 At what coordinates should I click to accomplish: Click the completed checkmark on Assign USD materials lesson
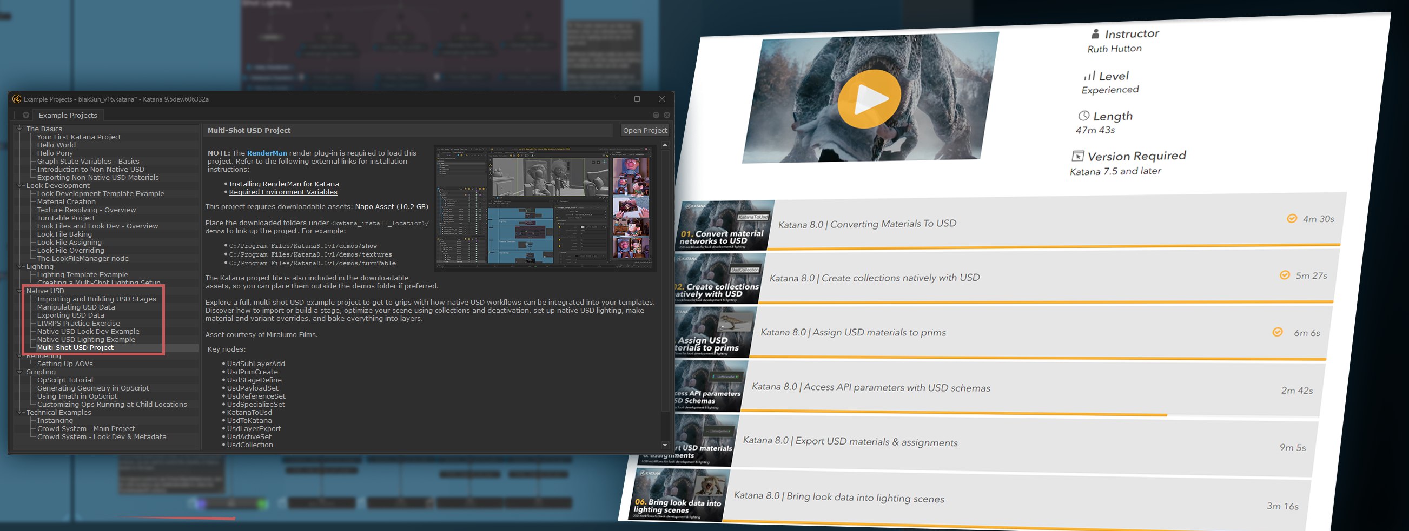point(1278,332)
